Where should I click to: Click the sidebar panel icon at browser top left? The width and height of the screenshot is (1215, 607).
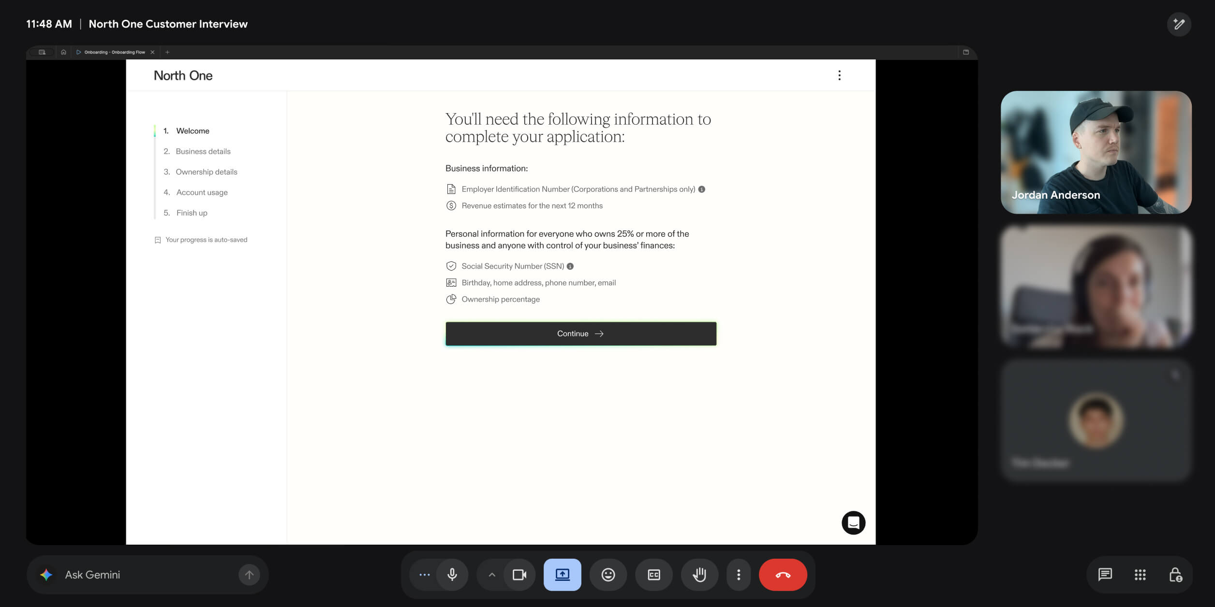pos(42,52)
